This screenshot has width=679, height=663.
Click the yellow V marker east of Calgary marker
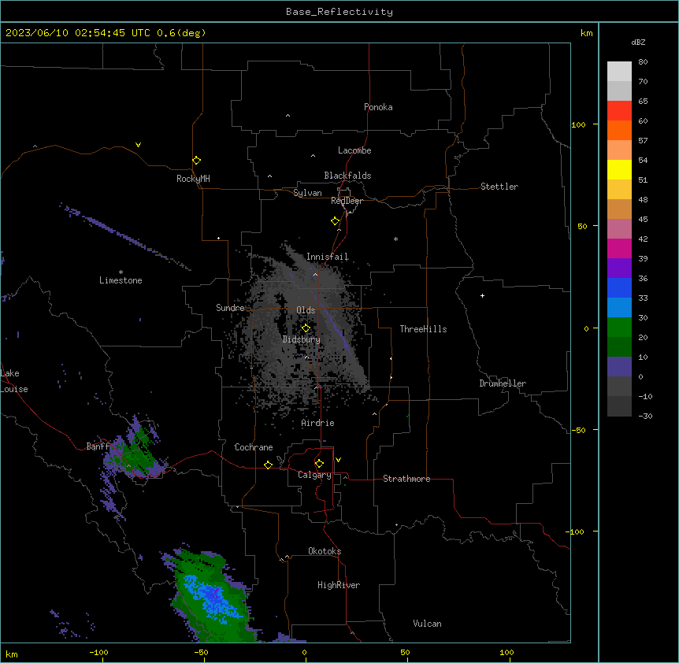coord(338,460)
